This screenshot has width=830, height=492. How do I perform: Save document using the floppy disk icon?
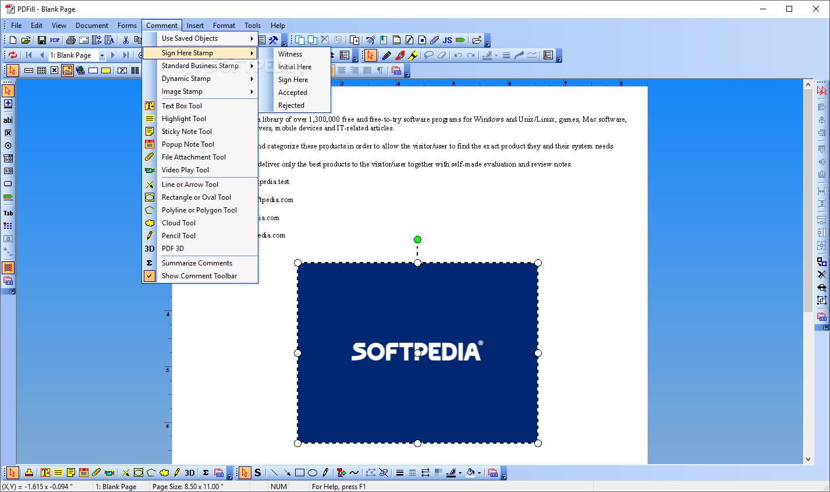(42, 40)
